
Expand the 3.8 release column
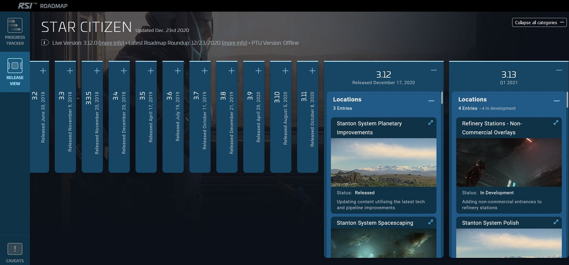pyautogui.click(x=232, y=71)
